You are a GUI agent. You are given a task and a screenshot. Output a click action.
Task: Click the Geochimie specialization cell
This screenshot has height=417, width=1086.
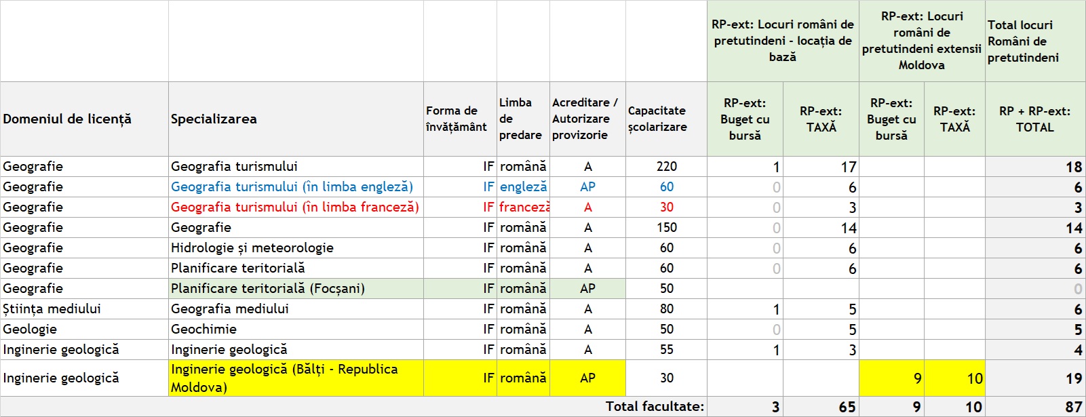pyautogui.click(x=296, y=330)
